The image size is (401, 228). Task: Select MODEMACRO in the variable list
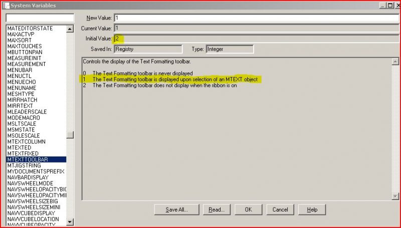(36, 118)
